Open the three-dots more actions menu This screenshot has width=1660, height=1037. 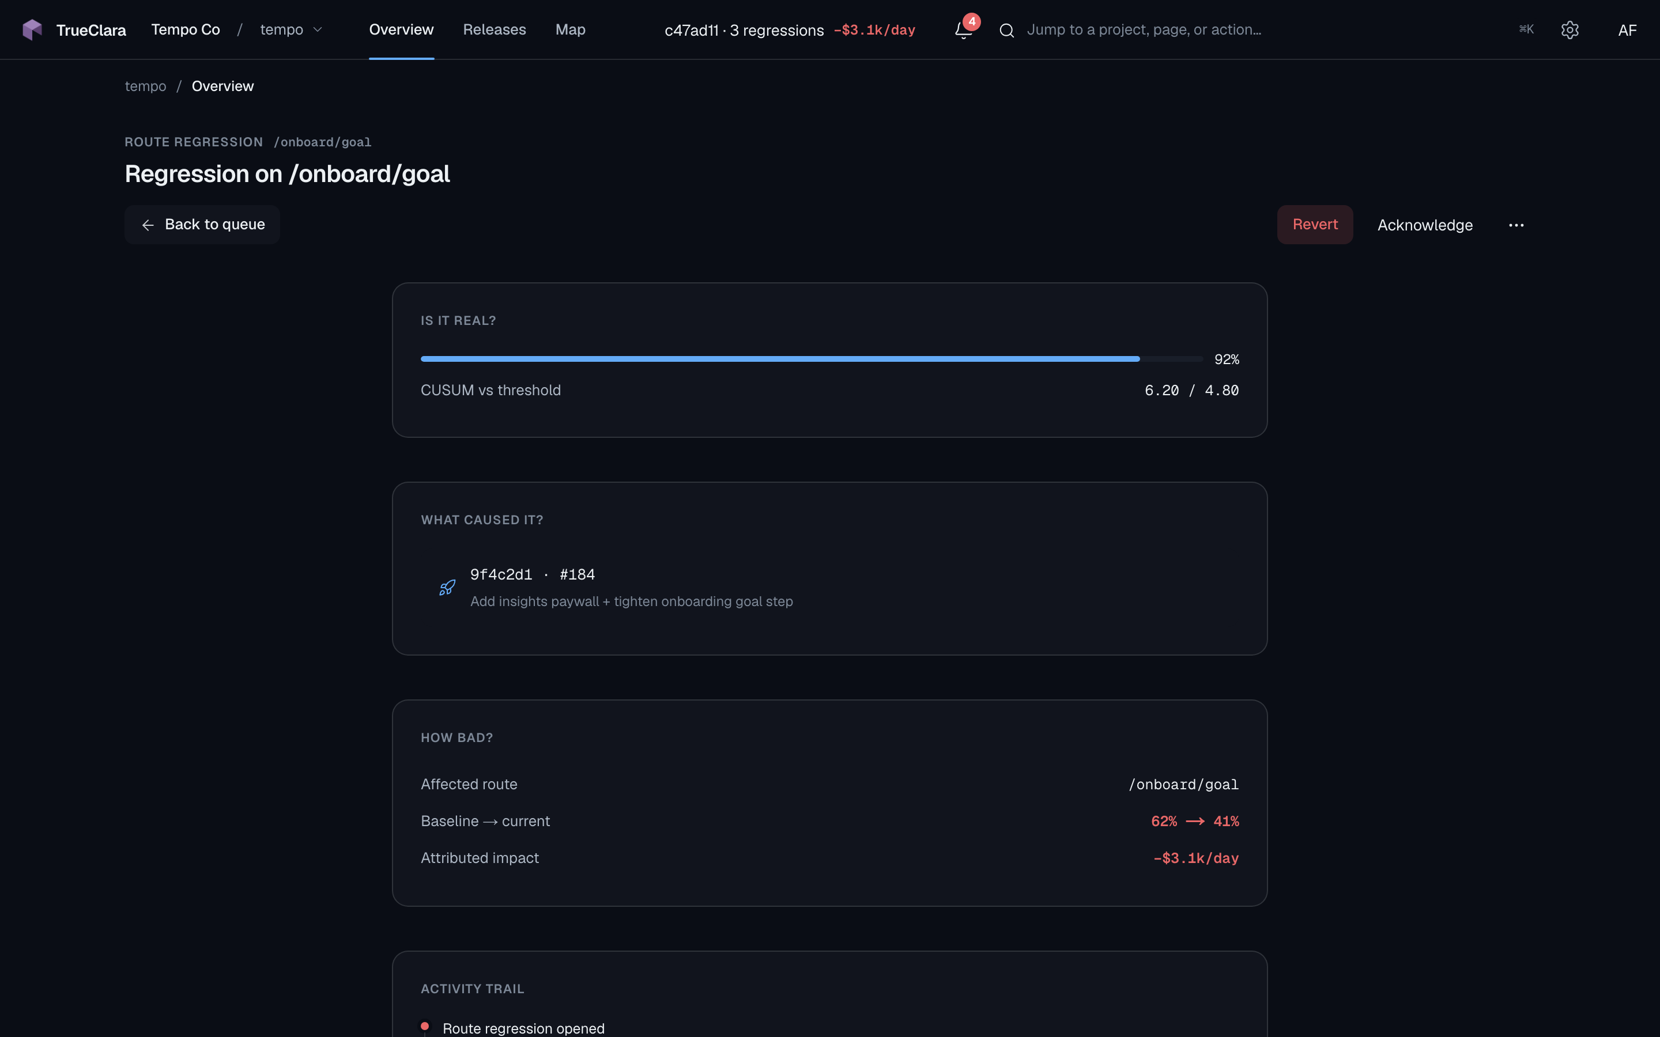1516,225
